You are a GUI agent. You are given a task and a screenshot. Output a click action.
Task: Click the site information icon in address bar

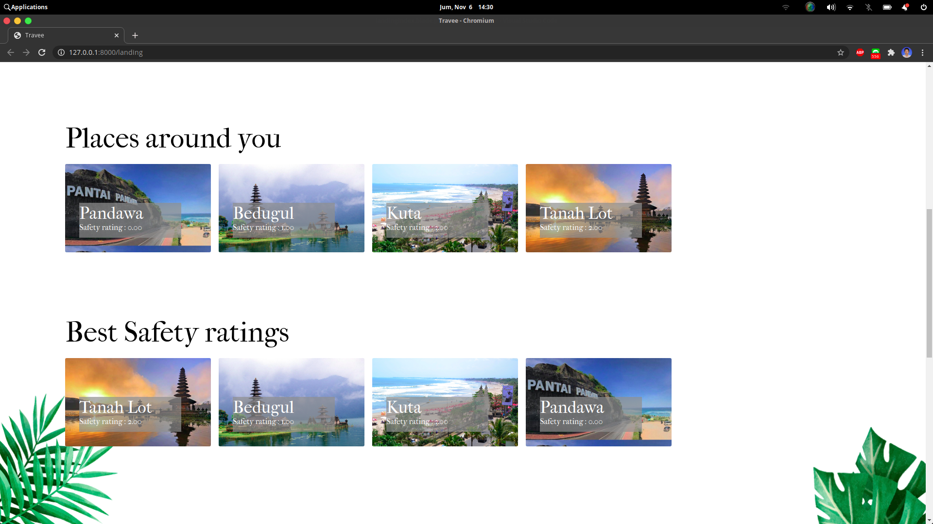click(x=61, y=52)
